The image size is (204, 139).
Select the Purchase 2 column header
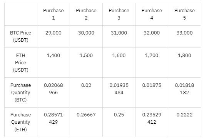tap(86, 14)
